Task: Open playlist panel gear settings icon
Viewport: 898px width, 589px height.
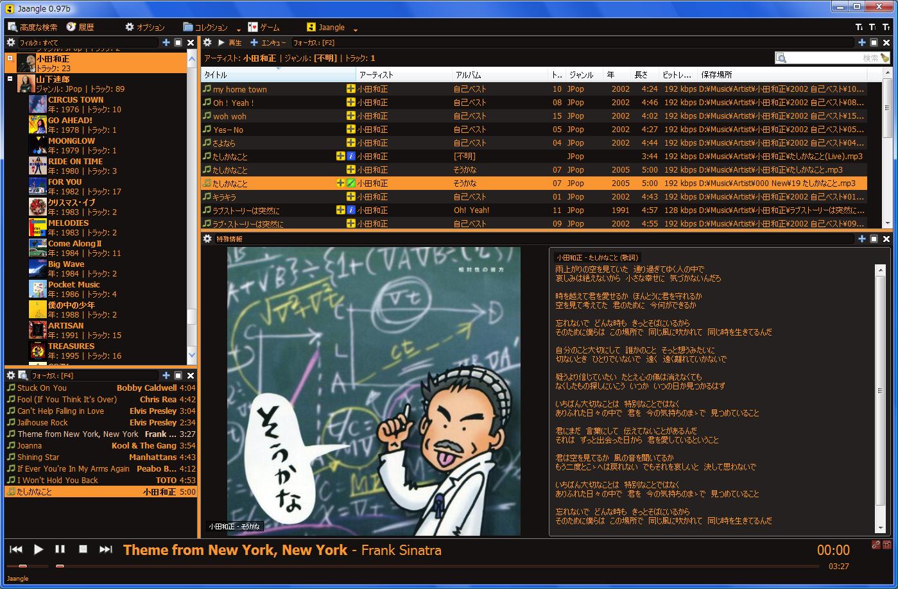Action: [10, 375]
